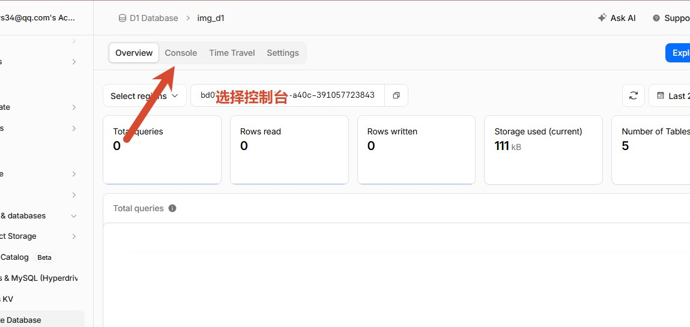Image resolution: width=690 pixels, height=327 pixels.
Task: Click the D1 Database breadcrumb link
Action: 154,18
